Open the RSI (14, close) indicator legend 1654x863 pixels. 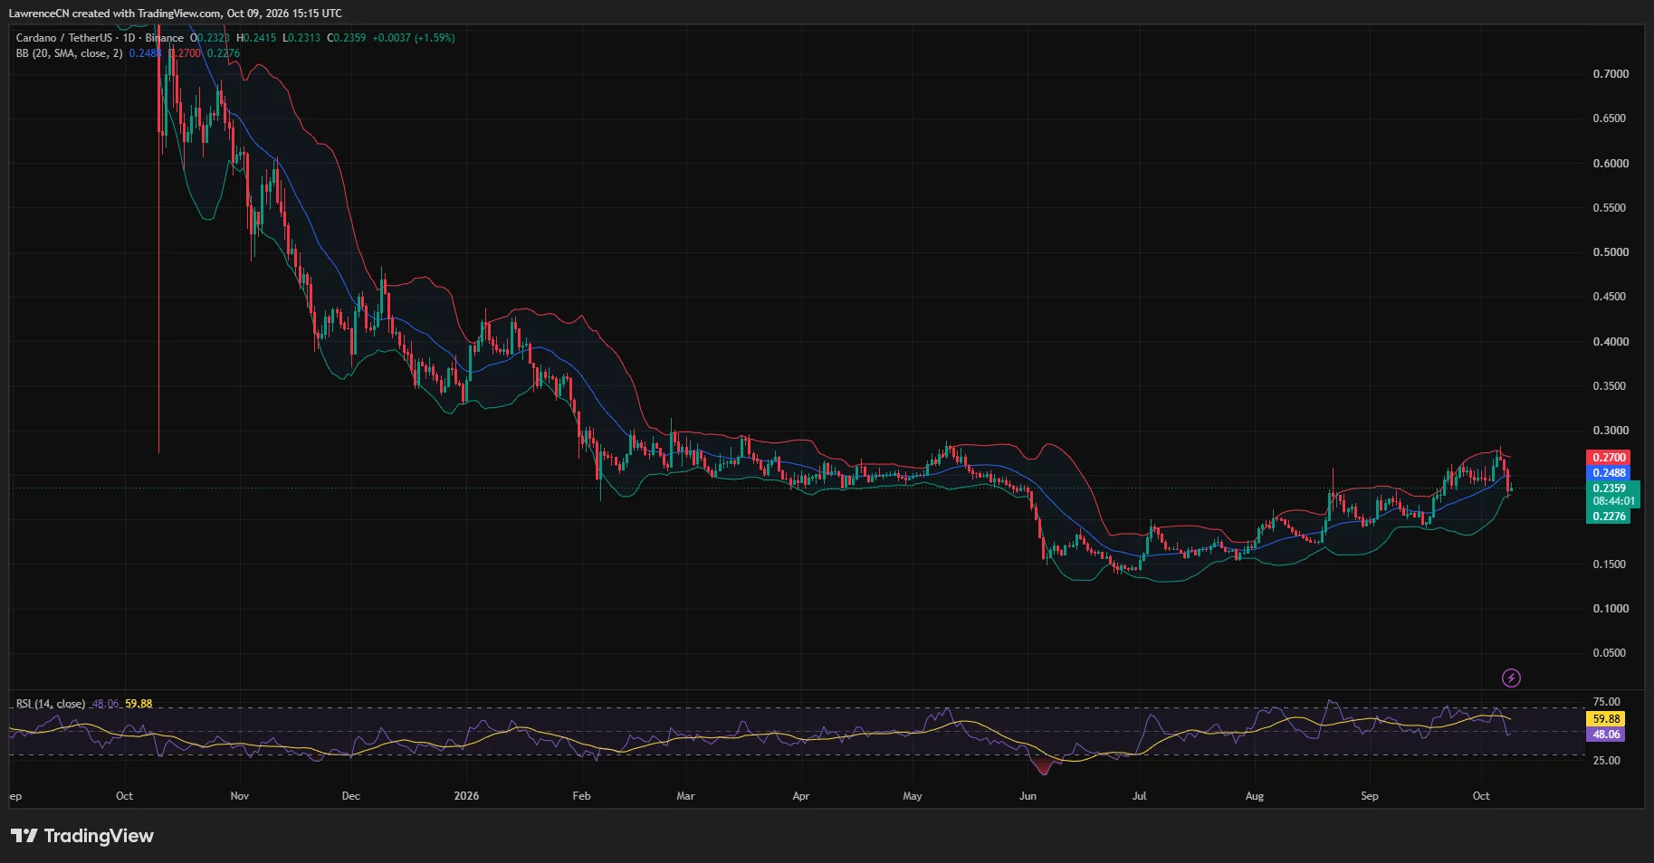point(51,704)
